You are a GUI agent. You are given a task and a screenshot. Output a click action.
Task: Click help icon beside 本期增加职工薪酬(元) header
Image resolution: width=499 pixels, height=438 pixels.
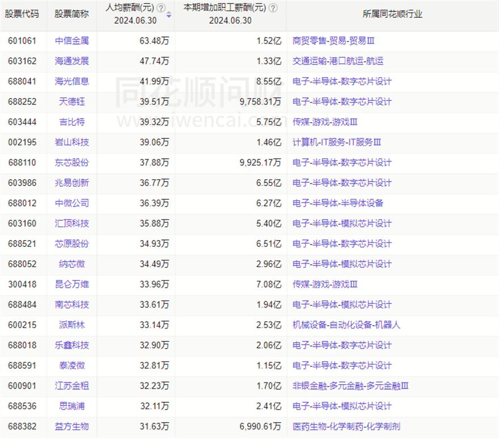(x=273, y=8)
